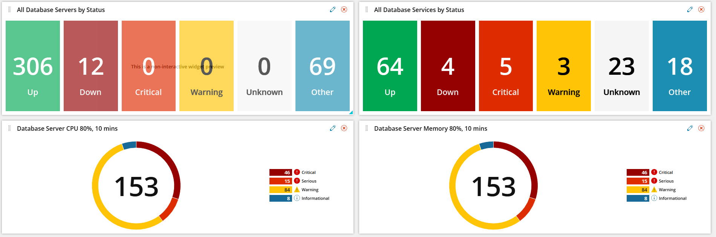Select the 5 Critical services tile
716x237 pixels.
point(506,66)
